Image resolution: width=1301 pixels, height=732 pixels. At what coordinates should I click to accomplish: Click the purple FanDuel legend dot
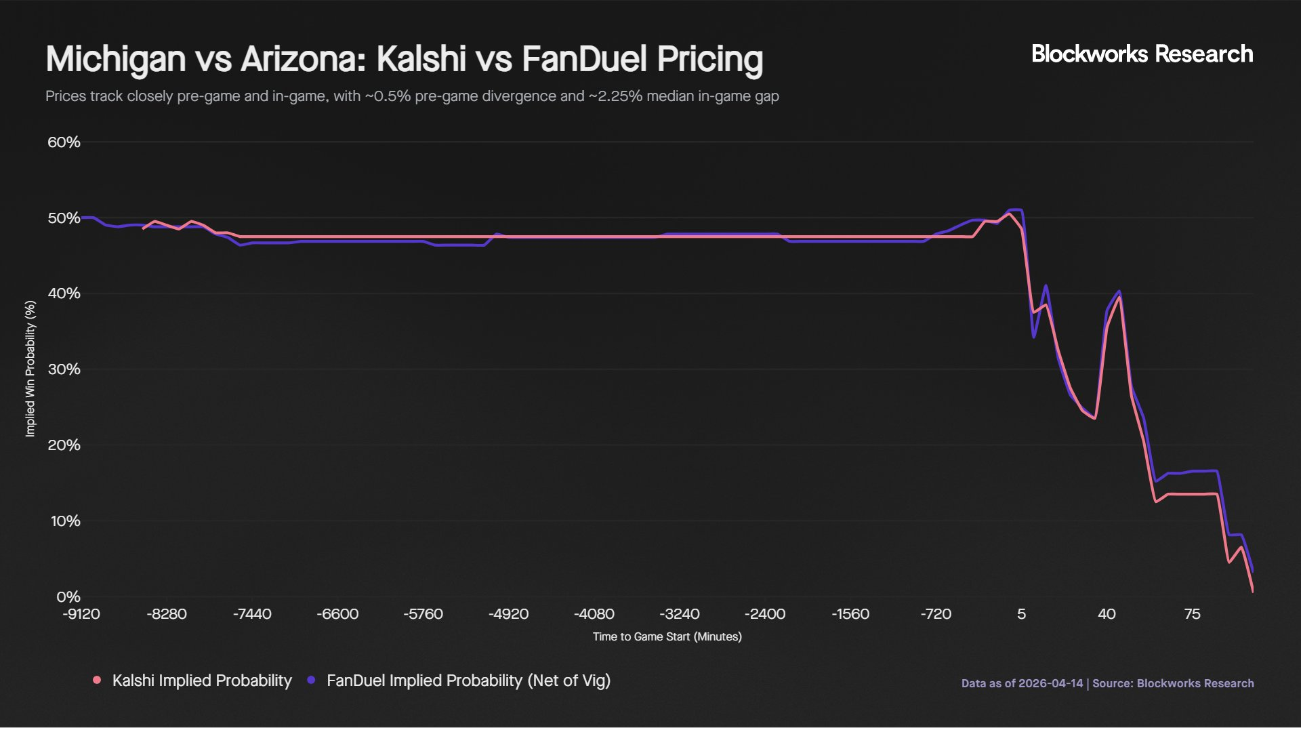pyautogui.click(x=311, y=680)
